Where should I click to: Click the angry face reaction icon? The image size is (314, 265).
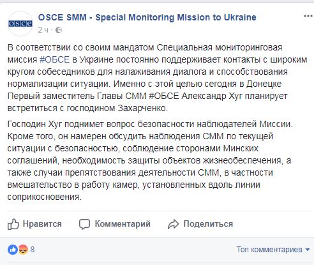[23, 250]
